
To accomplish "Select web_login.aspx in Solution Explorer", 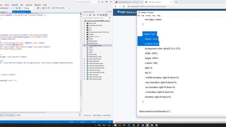I will click(x=94, y=61).
